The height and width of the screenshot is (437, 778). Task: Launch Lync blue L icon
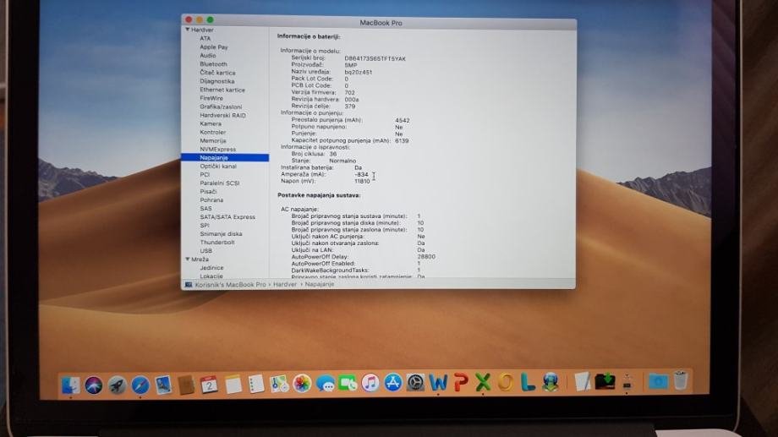pos(528,382)
